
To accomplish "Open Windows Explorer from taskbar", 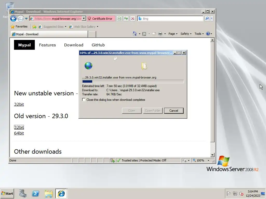I will coord(49,194).
